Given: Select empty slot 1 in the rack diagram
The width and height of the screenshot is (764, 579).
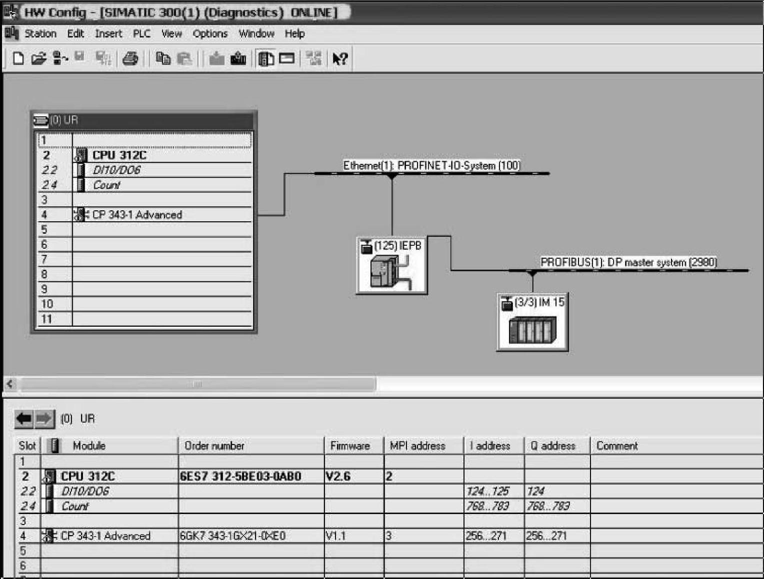Looking at the screenshot, I should pos(145,140).
